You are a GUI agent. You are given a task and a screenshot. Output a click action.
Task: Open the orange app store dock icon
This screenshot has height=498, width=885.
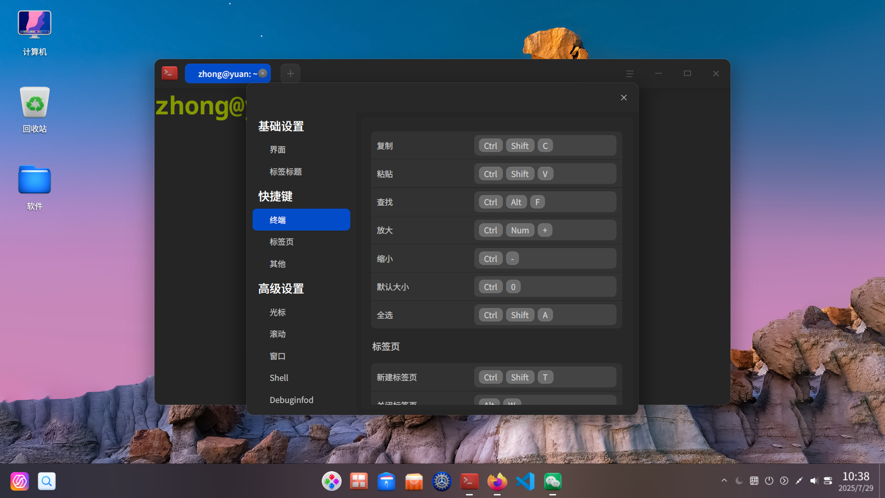tap(414, 481)
